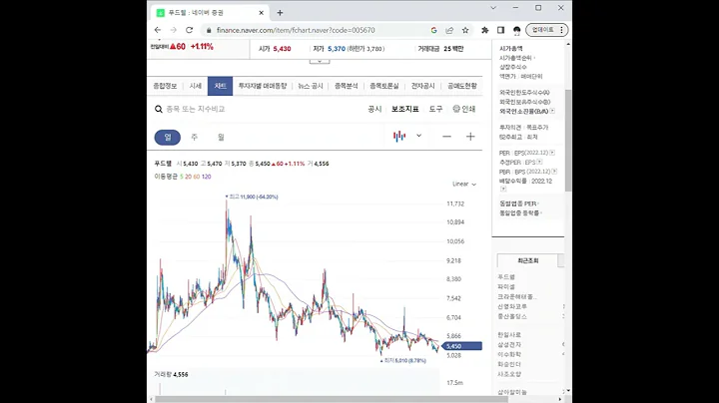Switch to the 시세 tab
Viewport: 719px width, 403px height.
pos(196,86)
